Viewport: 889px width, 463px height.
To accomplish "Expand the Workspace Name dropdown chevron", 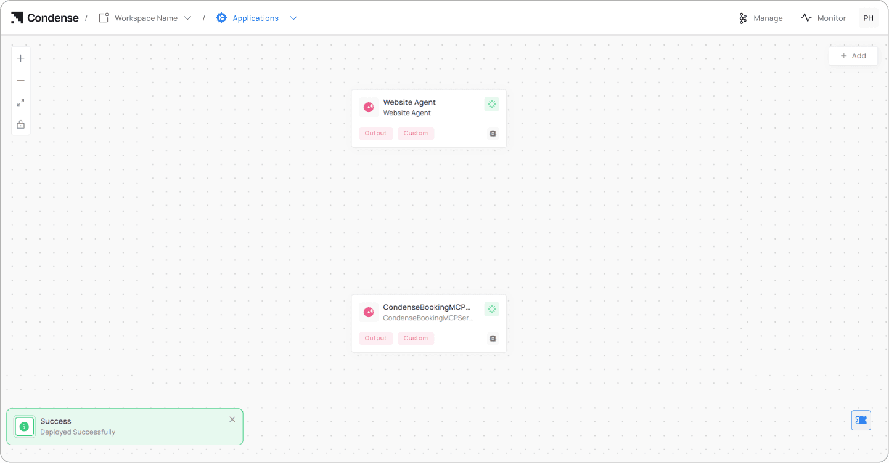I will 188,18.
